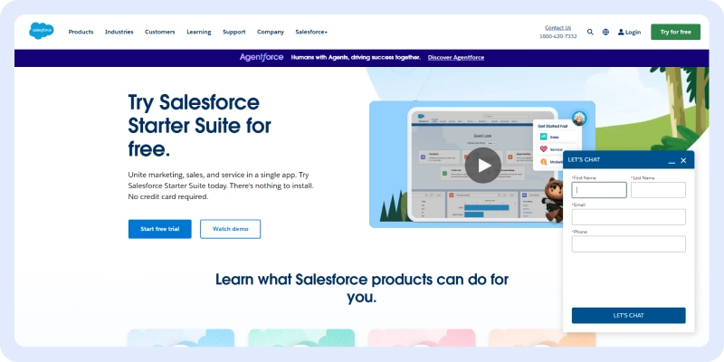Viewport: 724px width, 362px height.
Task: Focus the First Name input field
Action: pyautogui.click(x=599, y=190)
